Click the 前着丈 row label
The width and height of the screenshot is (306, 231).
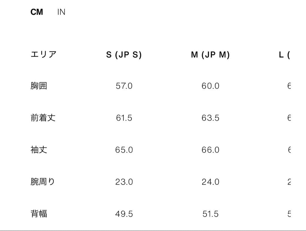point(43,118)
